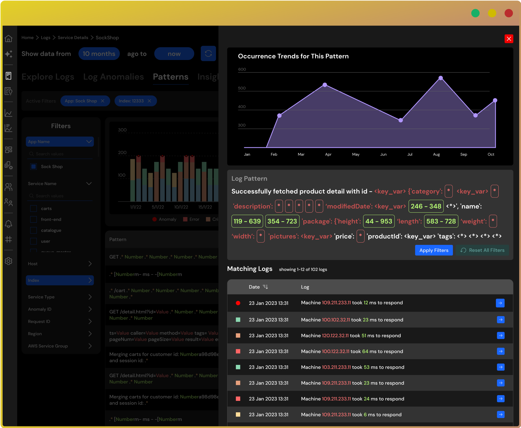Click the Service Name search values field

click(x=60, y=196)
